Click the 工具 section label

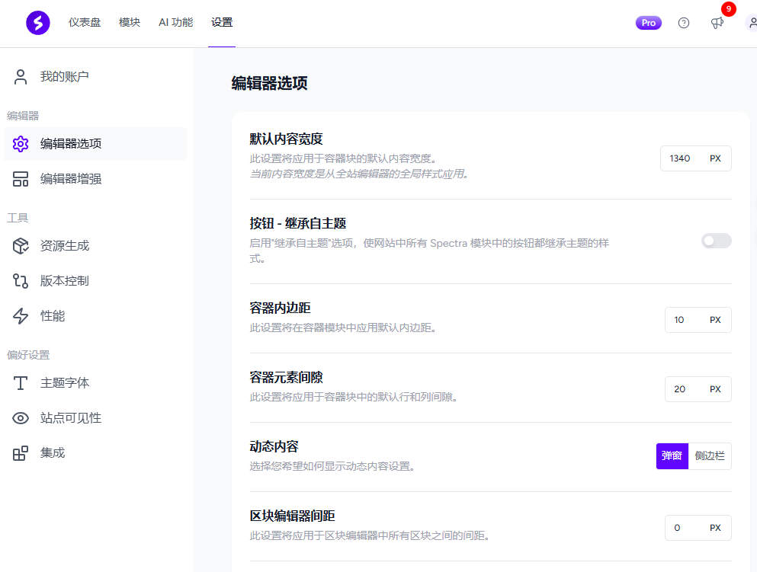18,218
